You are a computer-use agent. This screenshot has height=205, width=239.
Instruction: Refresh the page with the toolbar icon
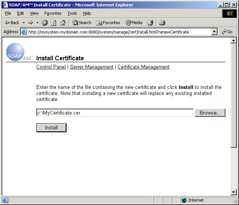click(x=54, y=23)
